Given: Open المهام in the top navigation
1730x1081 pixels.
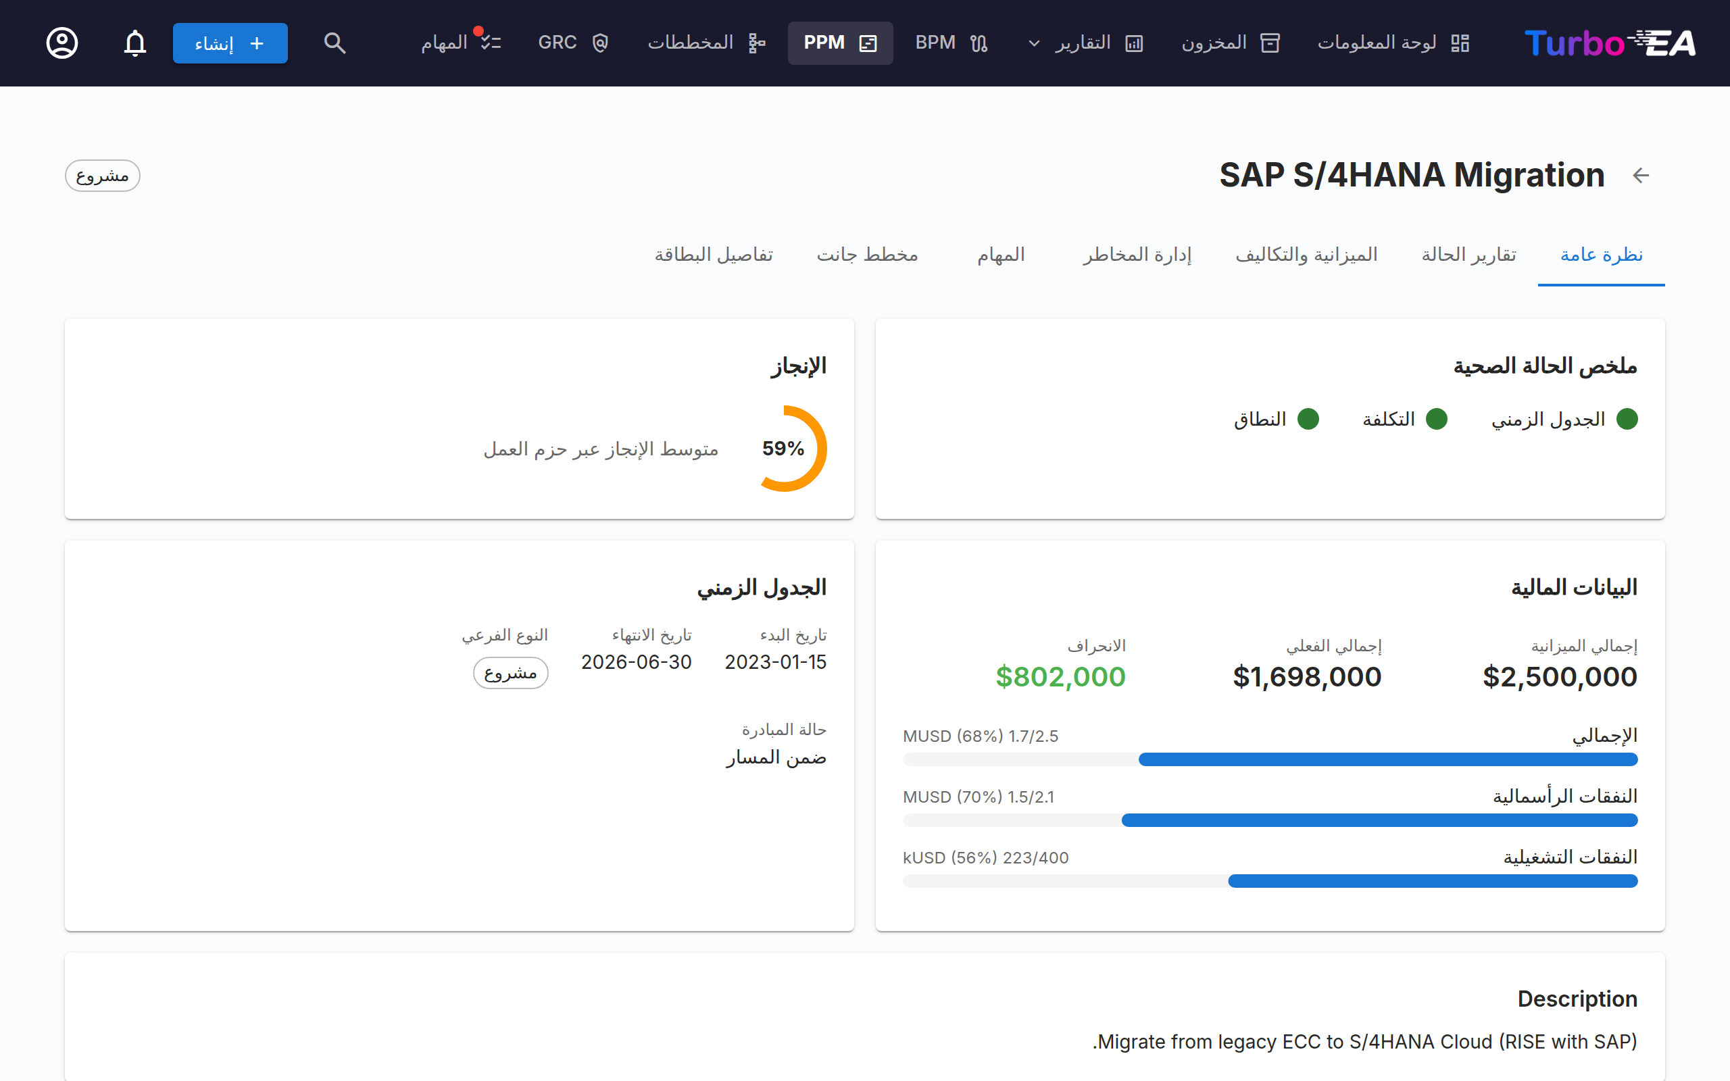Looking at the screenshot, I should [460, 43].
